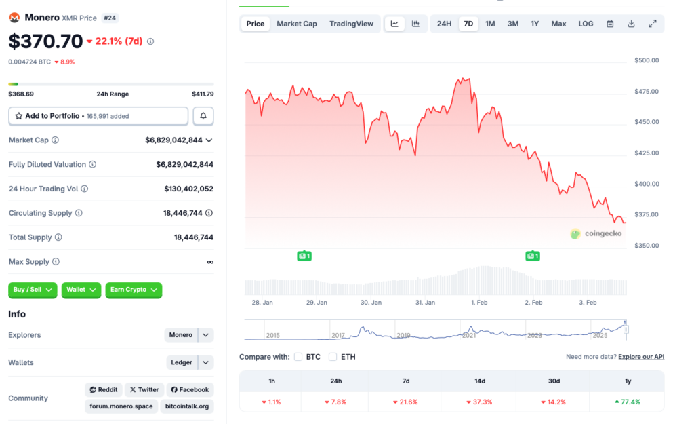Click the price alert bell icon
The height and width of the screenshot is (424, 694).
point(203,116)
